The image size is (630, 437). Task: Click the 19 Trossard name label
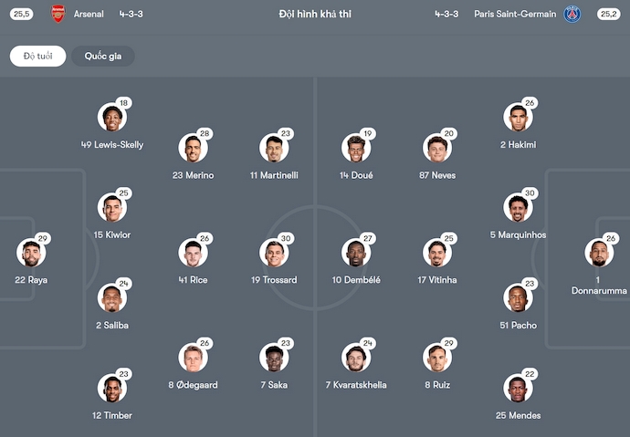click(x=274, y=280)
